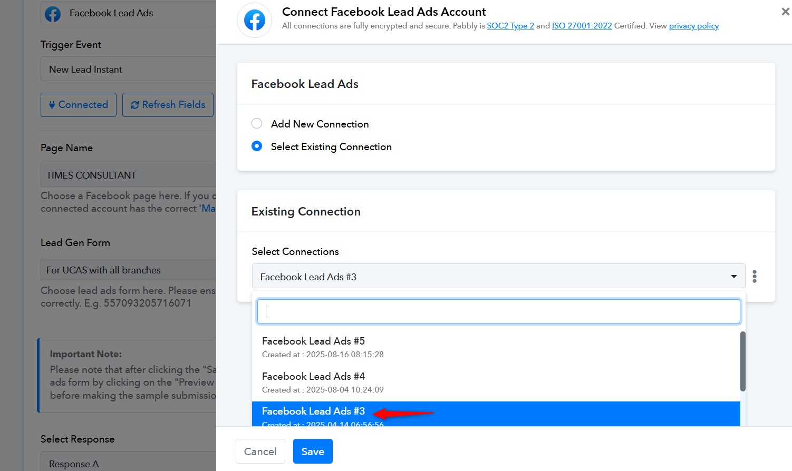Open the Page Name field TIMES CONSULTANT
This screenshot has width=792, height=471.
(x=129, y=175)
